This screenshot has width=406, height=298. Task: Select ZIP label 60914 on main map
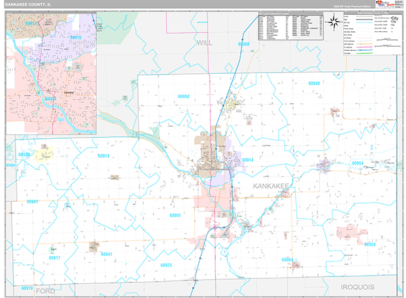[248, 160]
